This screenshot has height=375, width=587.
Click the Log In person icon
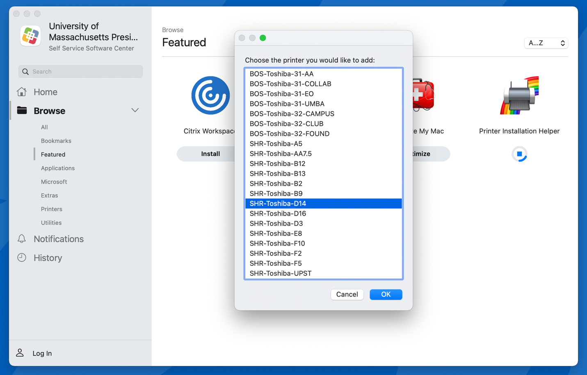point(20,353)
